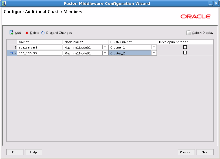The height and width of the screenshot is (159, 220).
Task: Click the Cluster name* column header
Action: coord(133,42)
